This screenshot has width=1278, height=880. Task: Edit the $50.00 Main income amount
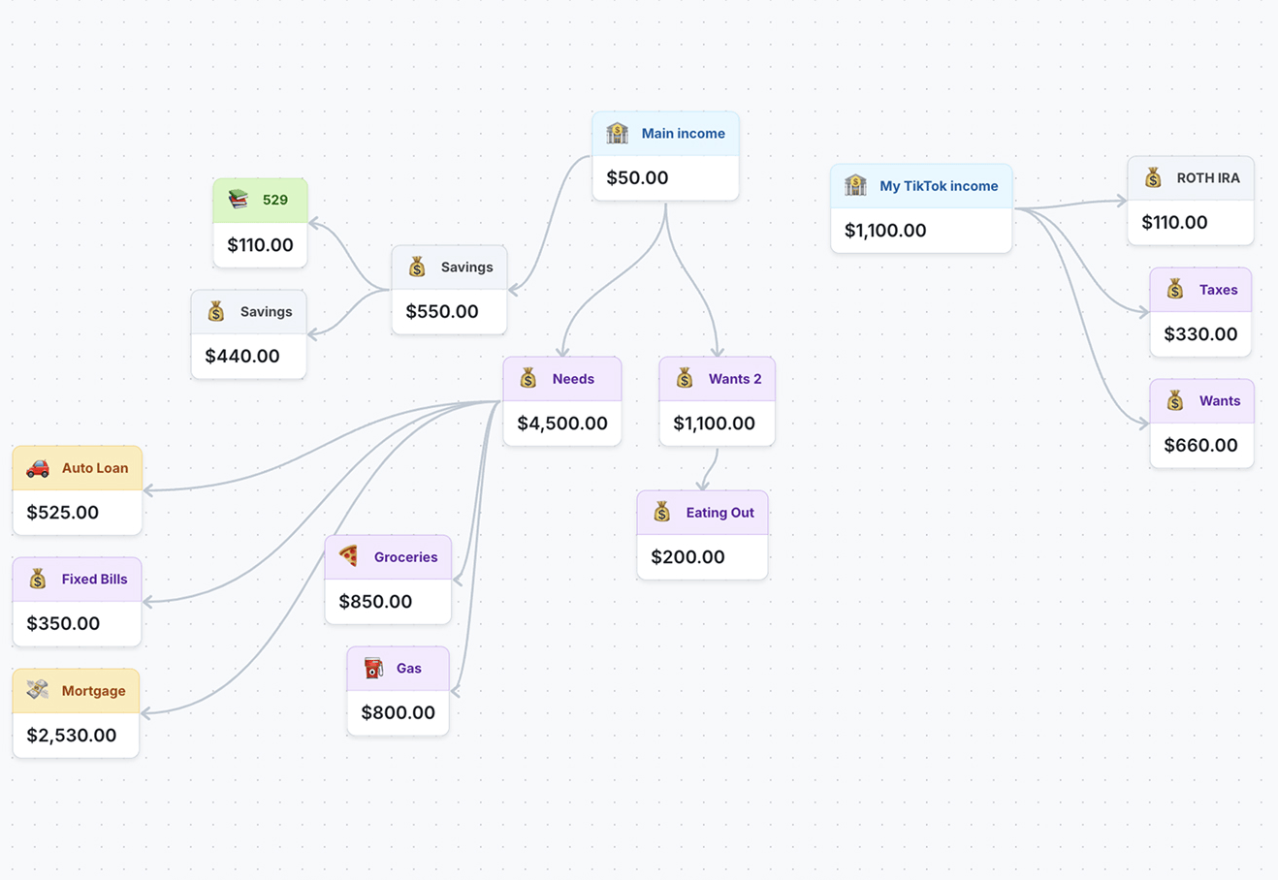click(x=637, y=178)
